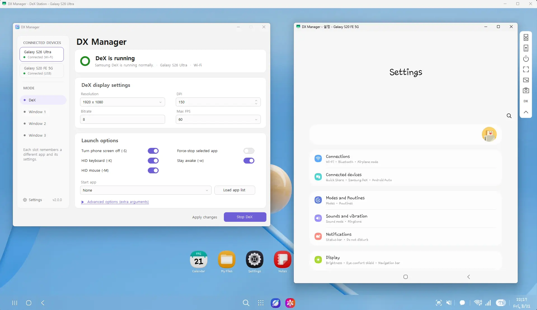Click the Stop DeX button
Image resolution: width=537 pixels, height=310 pixels.
[x=245, y=217]
